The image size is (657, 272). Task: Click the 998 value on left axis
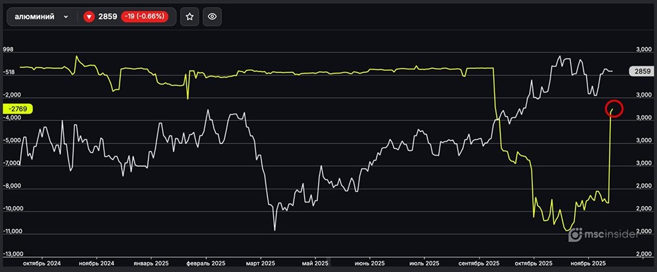[9, 50]
